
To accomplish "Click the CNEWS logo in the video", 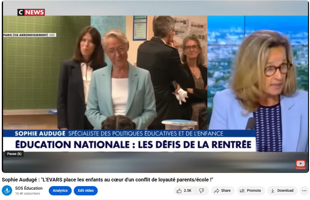I will tap(31, 12).
